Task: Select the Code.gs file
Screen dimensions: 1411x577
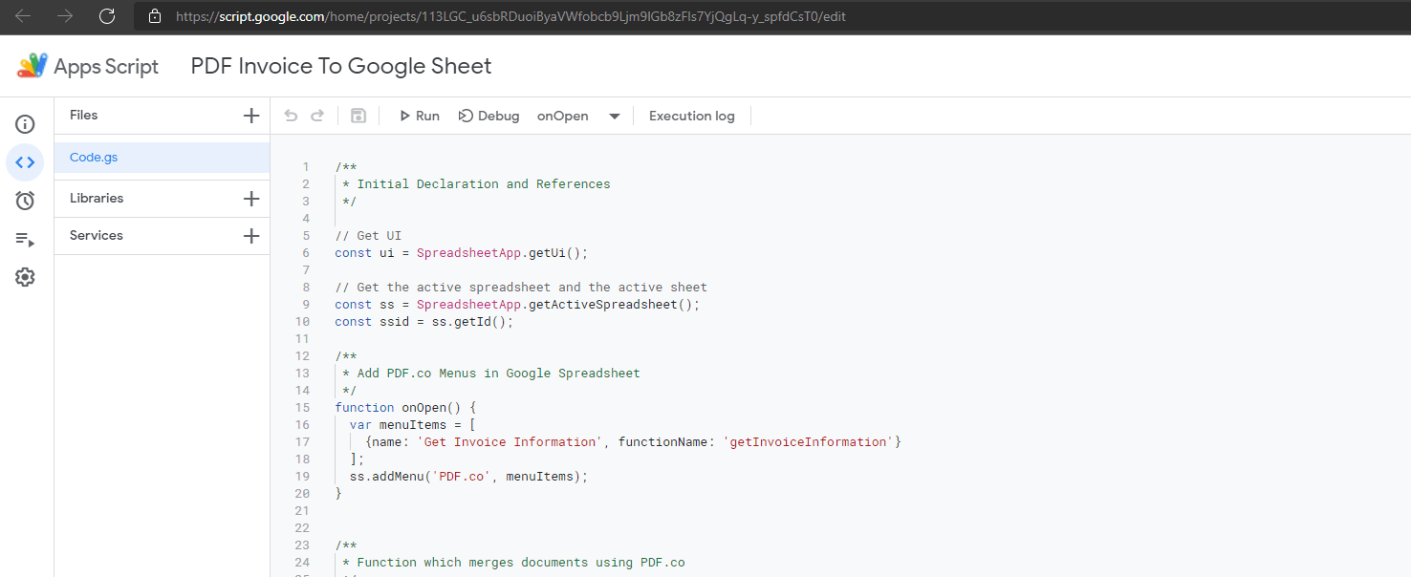Action: 94,158
